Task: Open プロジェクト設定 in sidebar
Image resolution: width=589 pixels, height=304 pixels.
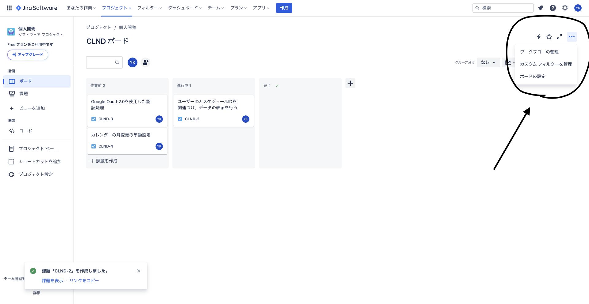Action: 37,175
